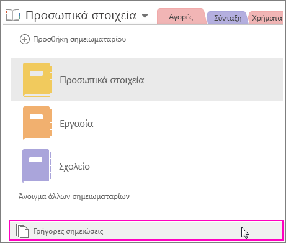Click Άνοιγμα άλλων σημειωματαρίων link

[74, 196]
